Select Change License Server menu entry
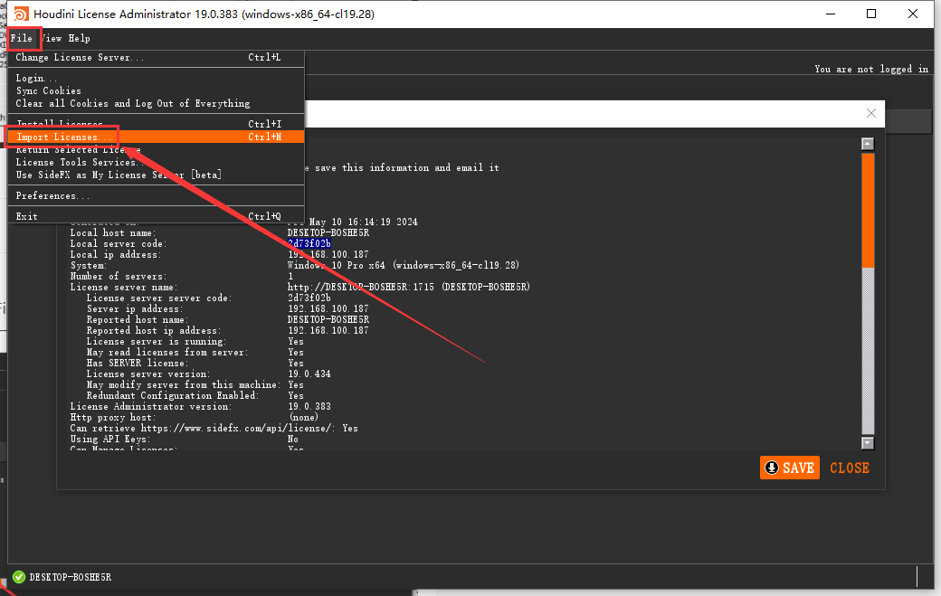 (80, 58)
